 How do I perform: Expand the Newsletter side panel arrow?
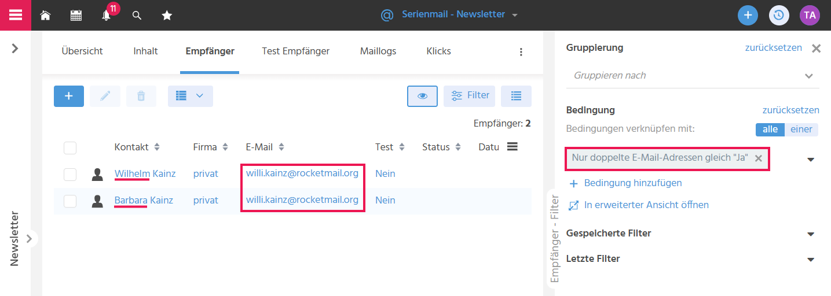pyautogui.click(x=29, y=238)
